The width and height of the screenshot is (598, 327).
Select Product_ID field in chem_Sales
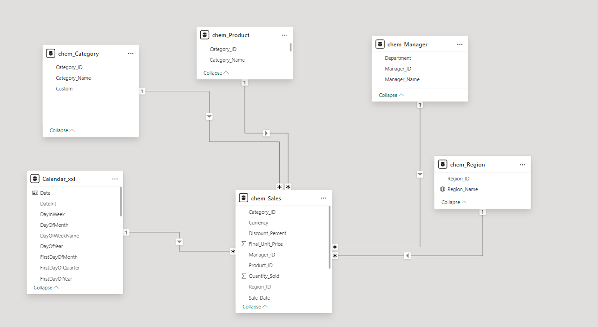[261, 265]
